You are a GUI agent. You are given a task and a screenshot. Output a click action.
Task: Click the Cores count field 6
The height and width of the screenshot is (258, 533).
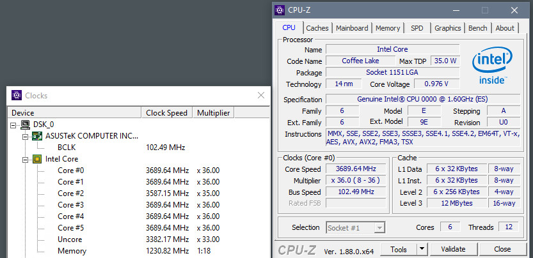(x=450, y=227)
